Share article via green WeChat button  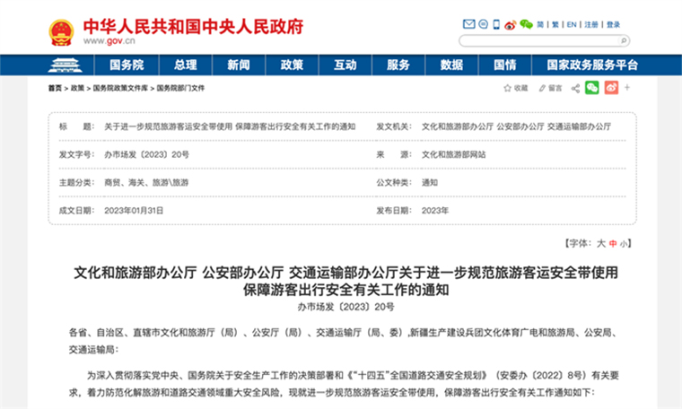tap(591, 88)
